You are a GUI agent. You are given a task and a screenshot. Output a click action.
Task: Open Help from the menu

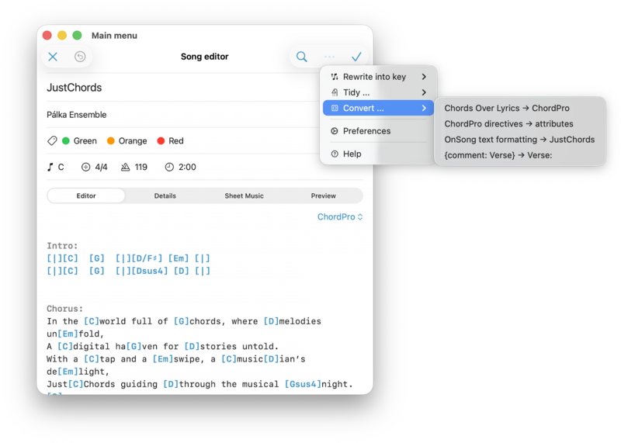[x=378, y=154]
